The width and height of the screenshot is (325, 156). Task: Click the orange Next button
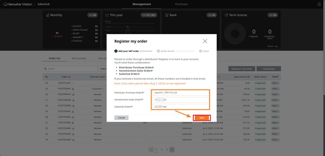202,118
